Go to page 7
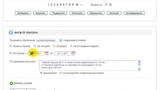Image resolution: width=160 pixels, height=90 pixels. 67,5
